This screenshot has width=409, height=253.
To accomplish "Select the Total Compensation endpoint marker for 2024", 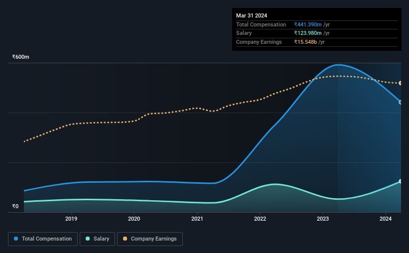I will pos(401,102).
